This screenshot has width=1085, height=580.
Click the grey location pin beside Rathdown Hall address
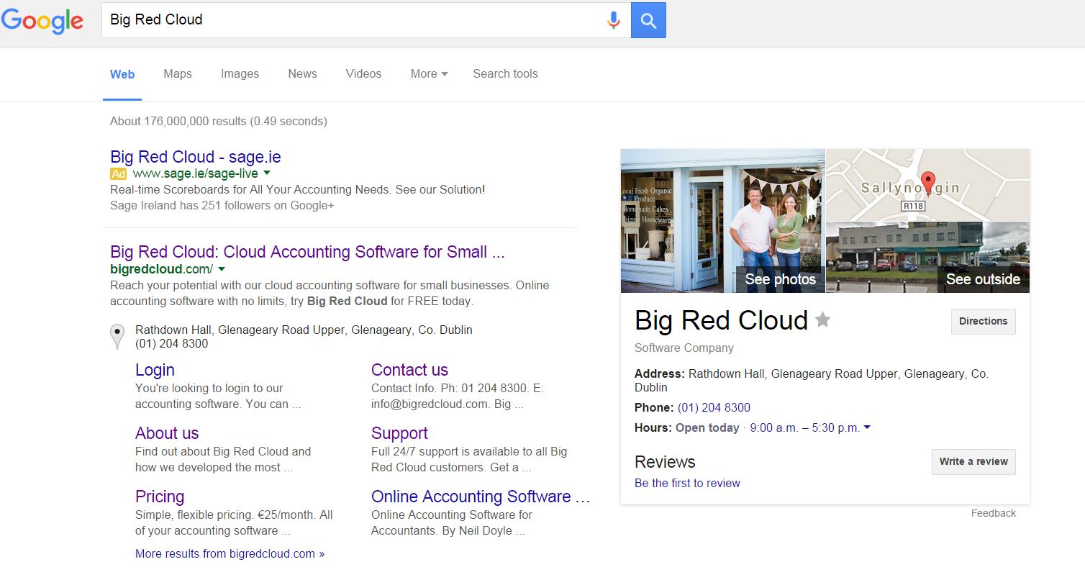pyautogui.click(x=117, y=336)
